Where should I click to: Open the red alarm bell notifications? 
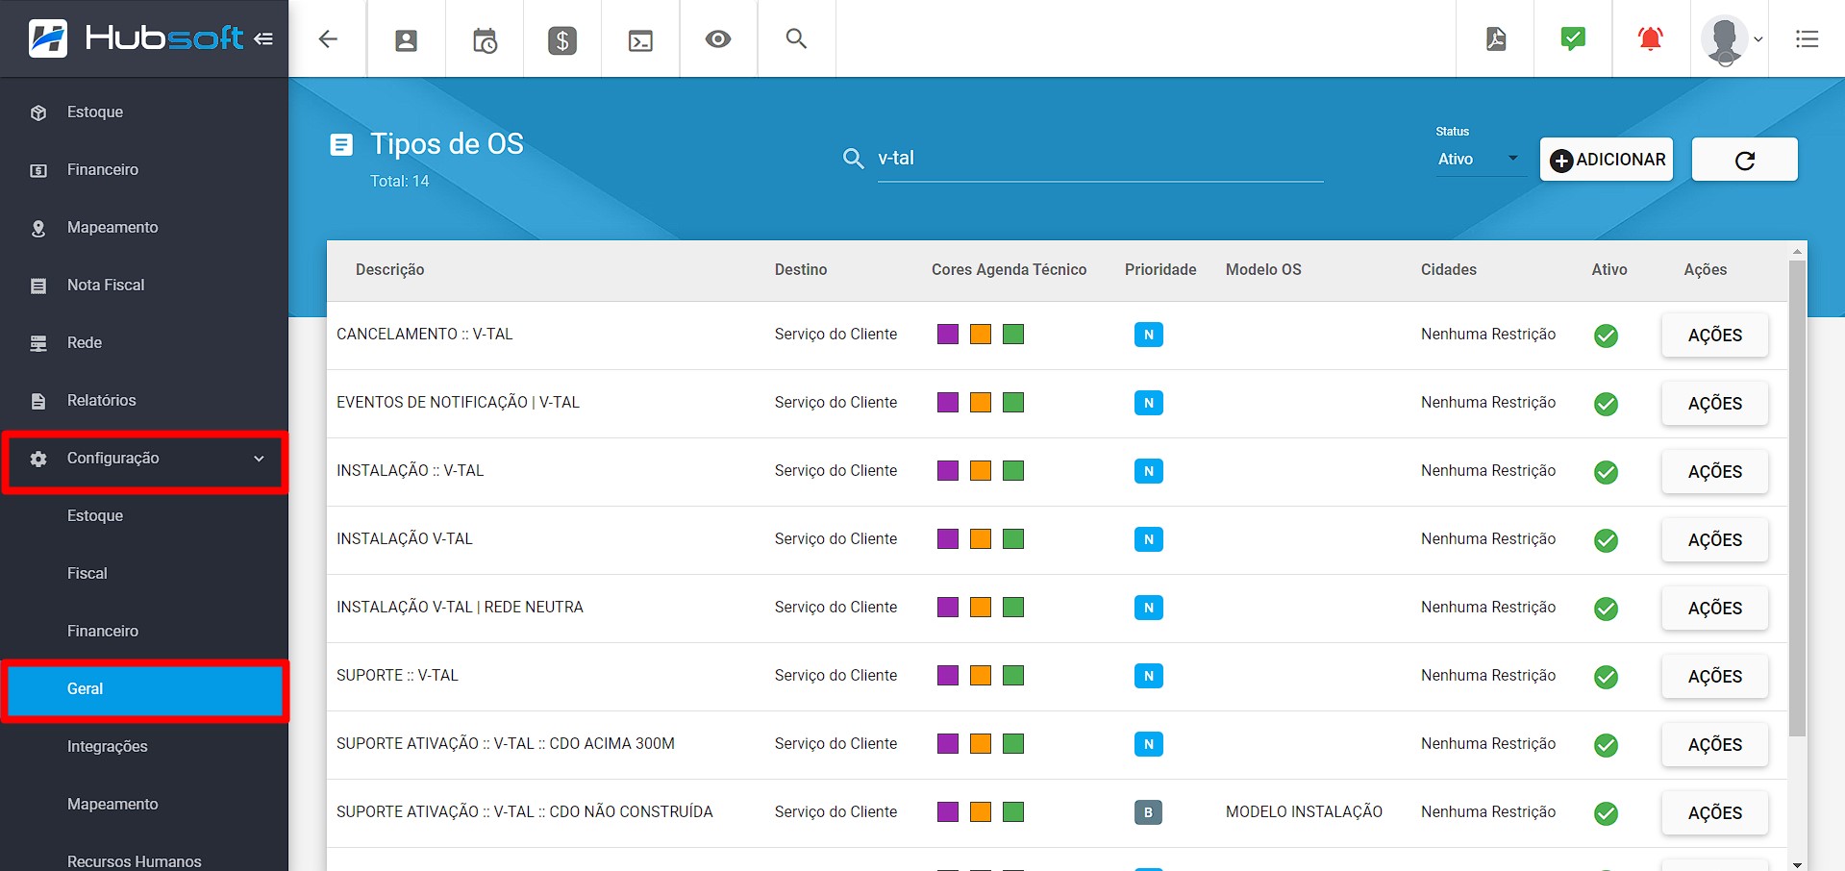(1651, 38)
